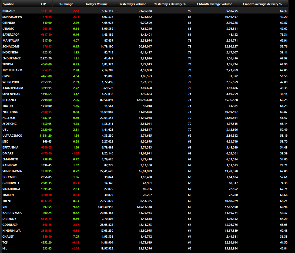
Task: Select the CHALET symbol
Action: pos(8,237)
